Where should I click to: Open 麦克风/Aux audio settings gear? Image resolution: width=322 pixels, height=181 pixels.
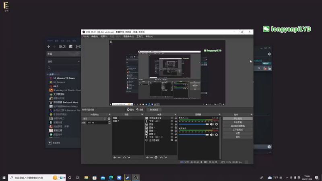click(x=217, y=124)
